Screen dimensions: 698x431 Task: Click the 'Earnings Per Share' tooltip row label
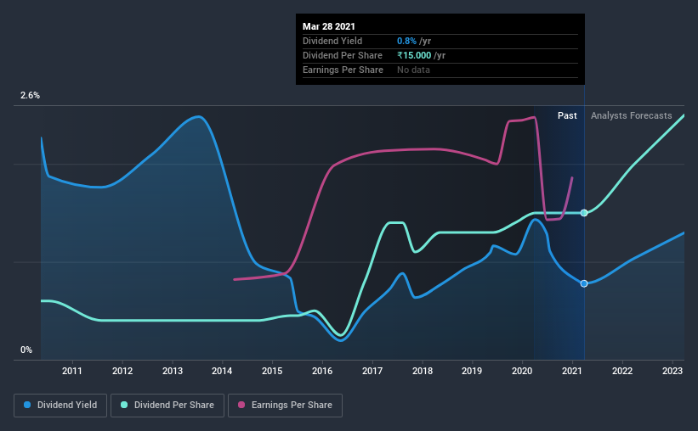click(x=343, y=70)
